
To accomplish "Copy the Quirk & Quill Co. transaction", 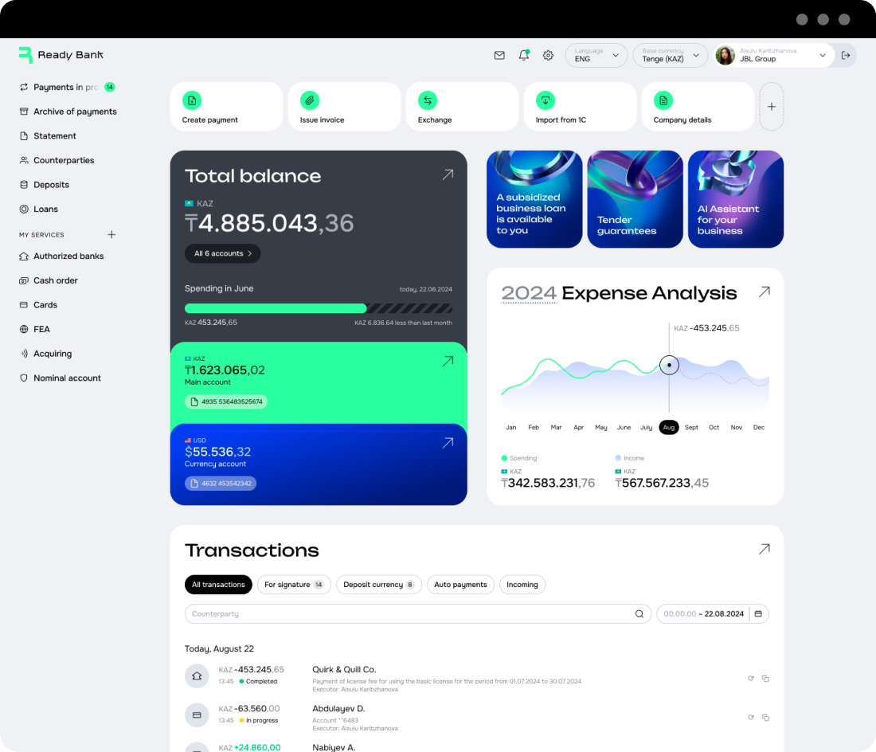I will 765,679.
